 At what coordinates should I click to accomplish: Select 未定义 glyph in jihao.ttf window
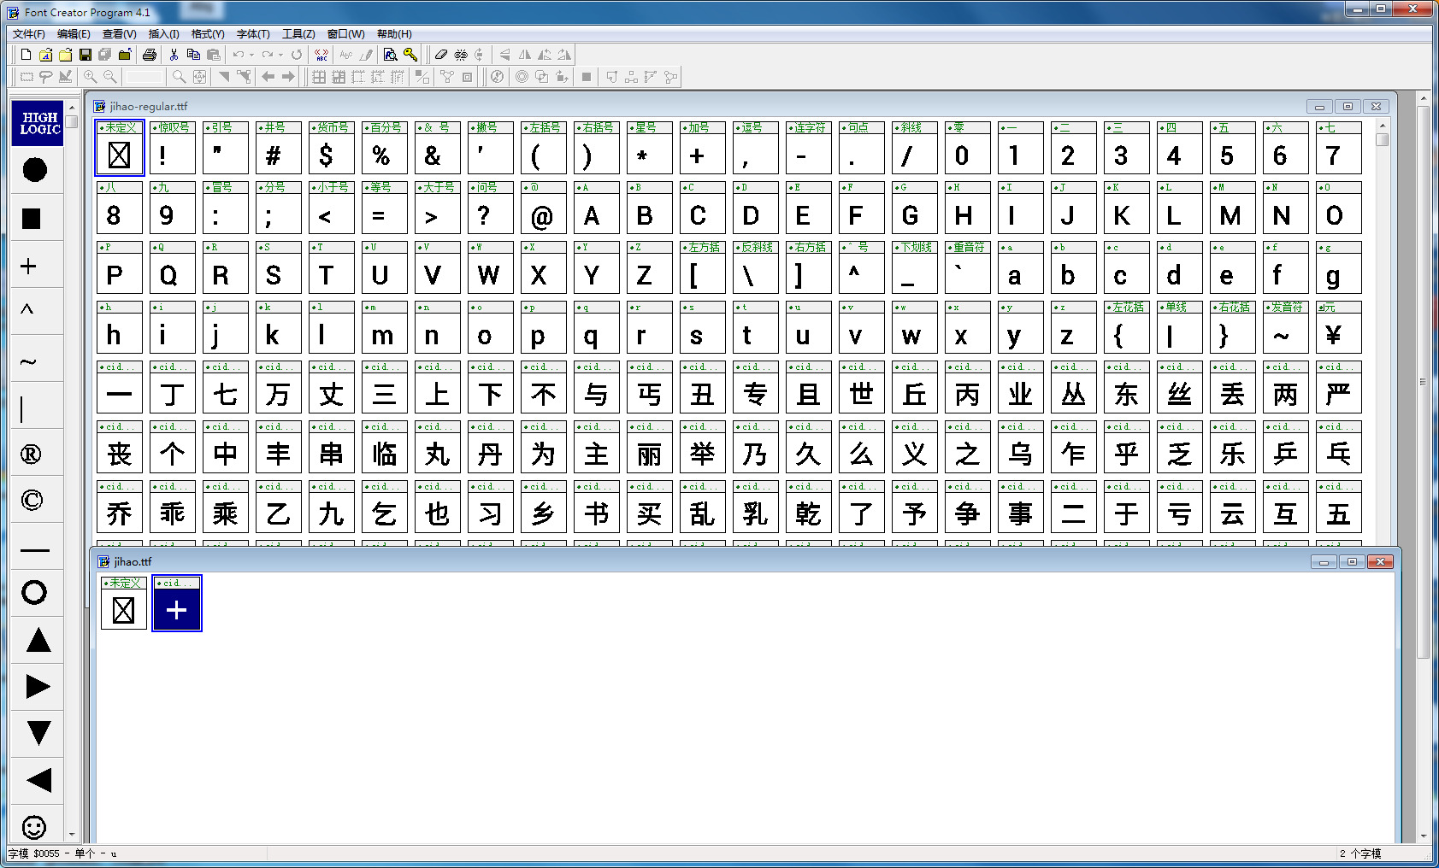(124, 603)
